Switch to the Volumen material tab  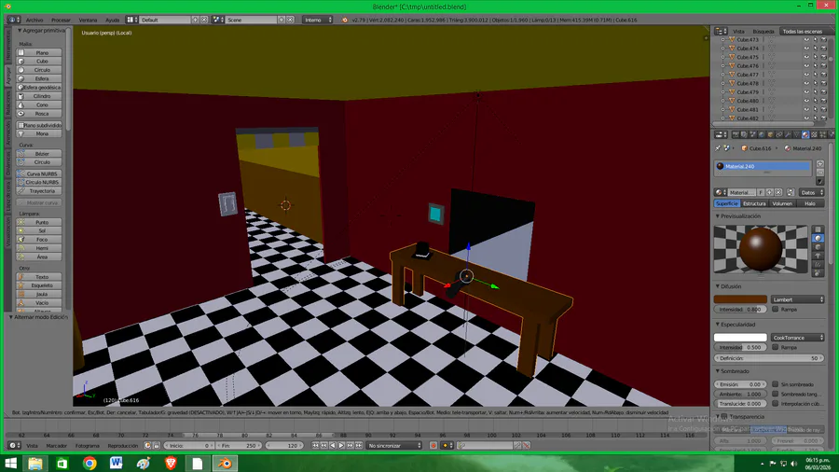coord(782,203)
